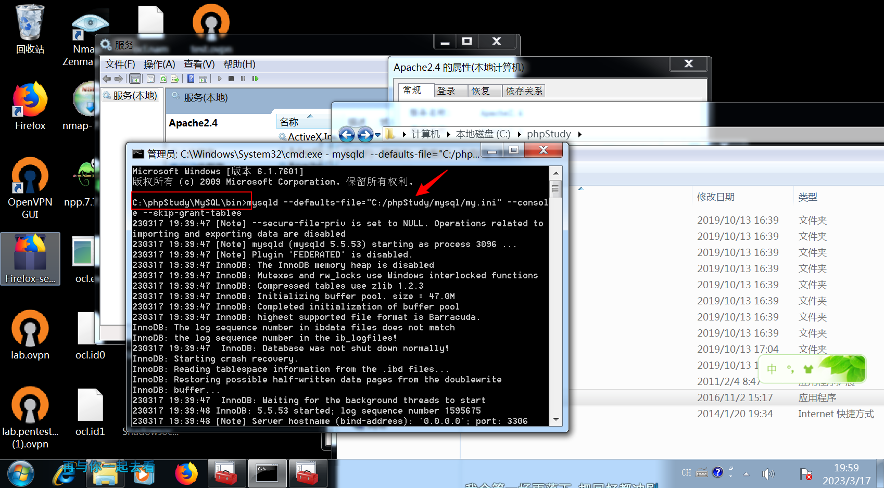This screenshot has height=488, width=884.
Task: Click the Pause Service icon
Action: tap(243, 79)
